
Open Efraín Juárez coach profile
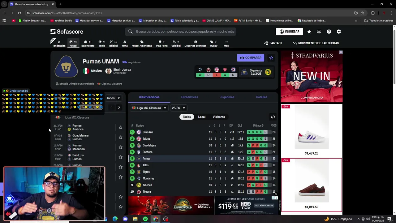(x=118, y=71)
